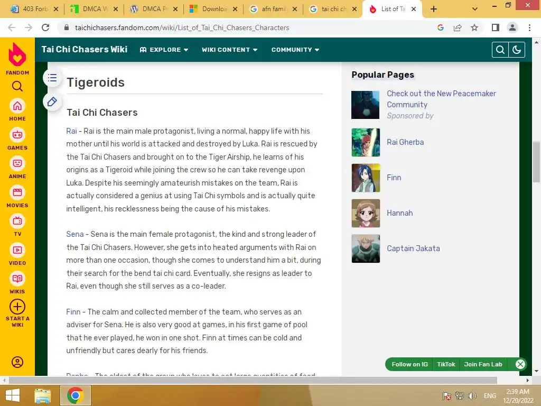Open the Sena character link
This screenshot has width=541, height=406.
pos(75,234)
